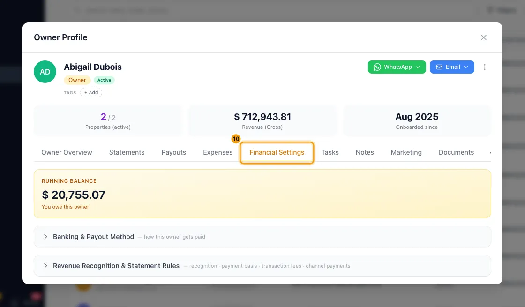Click the Email envelope icon
Image resolution: width=525 pixels, height=307 pixels.
point(439,67)
